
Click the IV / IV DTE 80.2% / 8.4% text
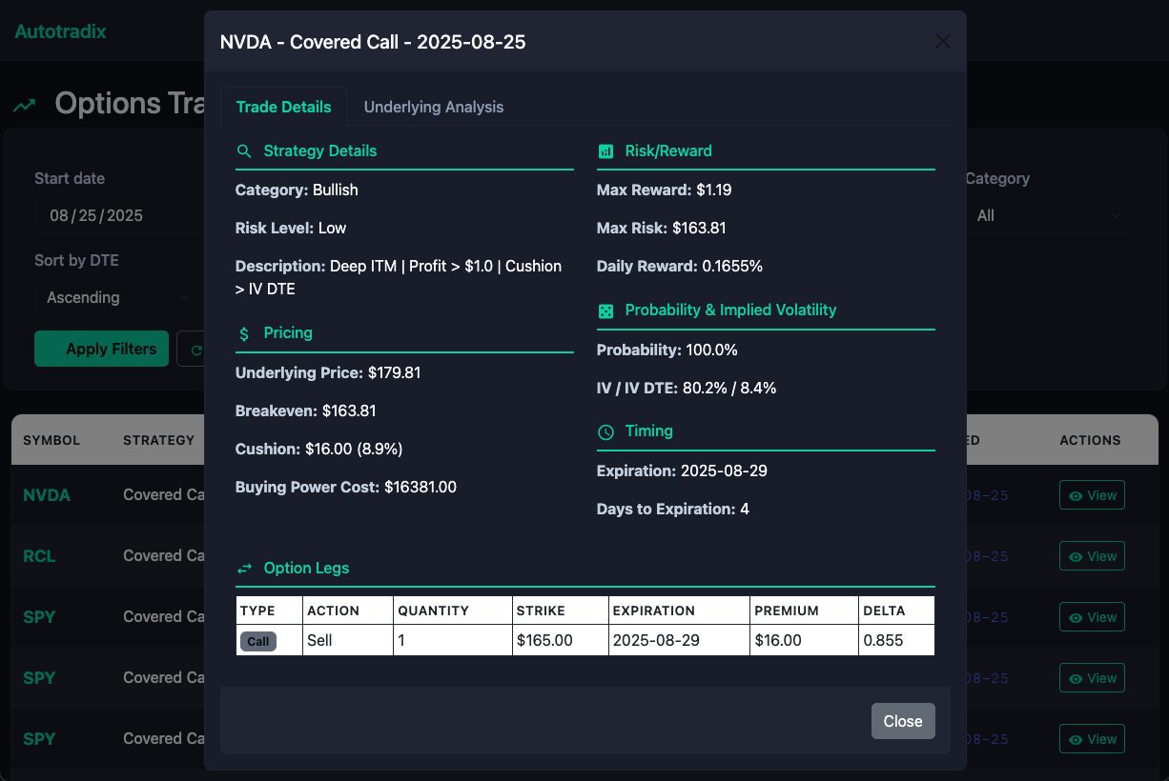(687, 388)
